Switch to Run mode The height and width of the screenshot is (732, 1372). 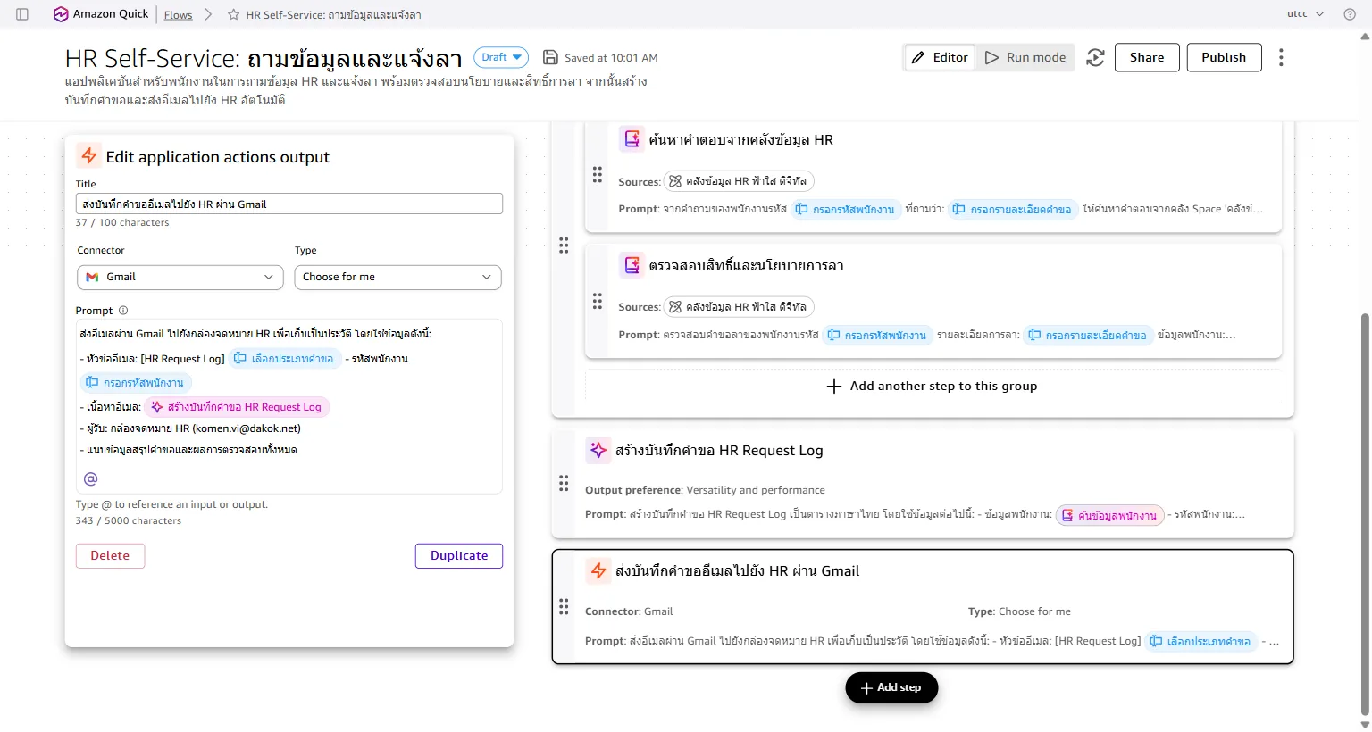(1025, 57)
